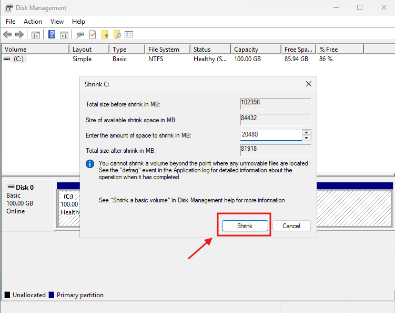Click the Back arrow toolbar icon
Screen dimensions: 395x313
click(7, 35)
